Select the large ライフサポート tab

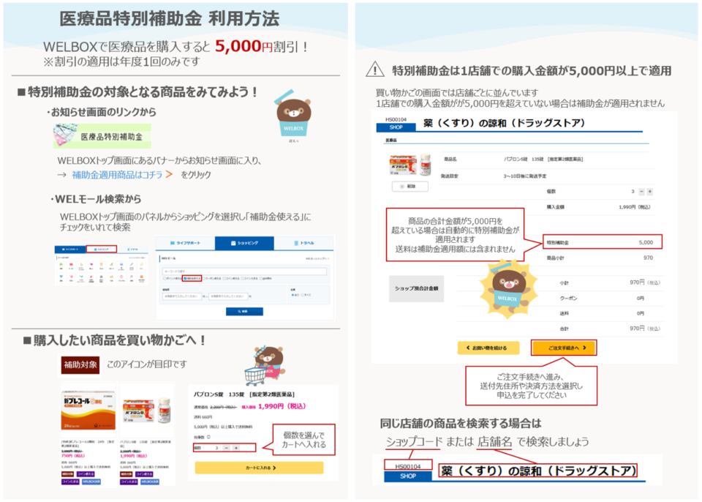pyautogui.click(x=185, y=243)
